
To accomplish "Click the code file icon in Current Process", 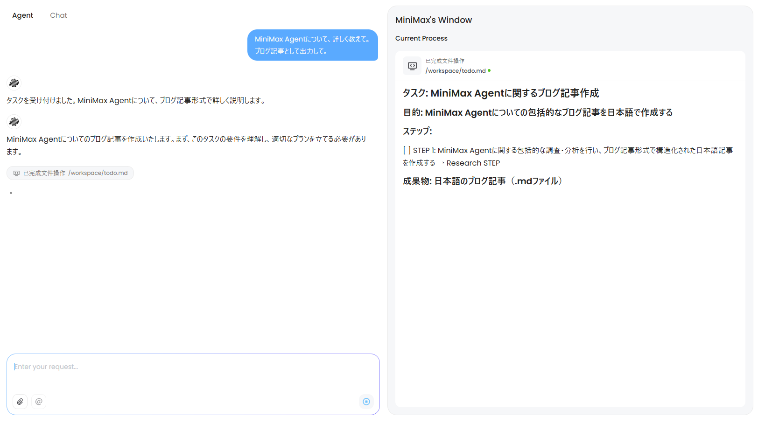I will [412, 66].
